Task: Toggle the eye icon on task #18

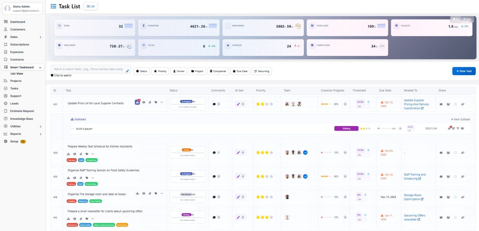Action: 144,194
